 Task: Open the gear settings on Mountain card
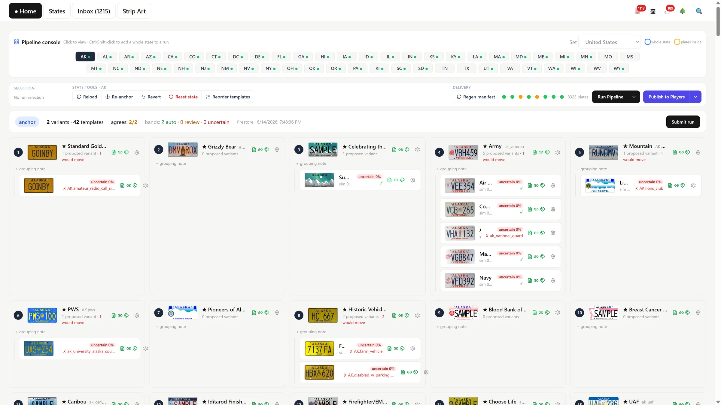coord(698,152)
